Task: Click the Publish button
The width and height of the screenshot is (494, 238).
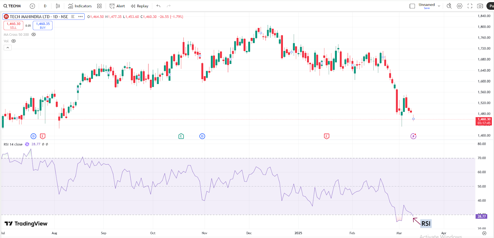Action: pos(491,6)
